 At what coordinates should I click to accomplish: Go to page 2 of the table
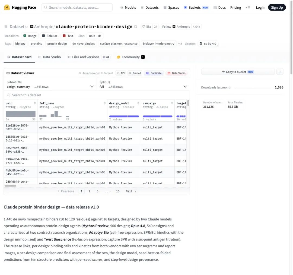point(90,191)
